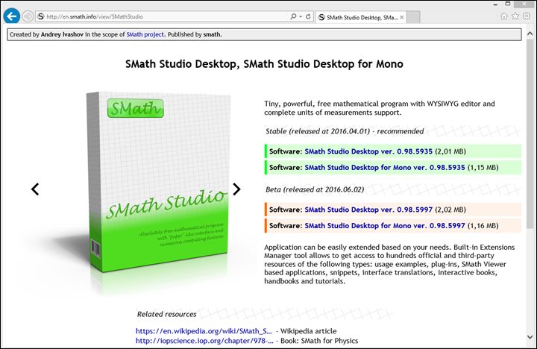Open browser Tools gear icon
This screenshot has height=349, width=537.
(527, 16)
